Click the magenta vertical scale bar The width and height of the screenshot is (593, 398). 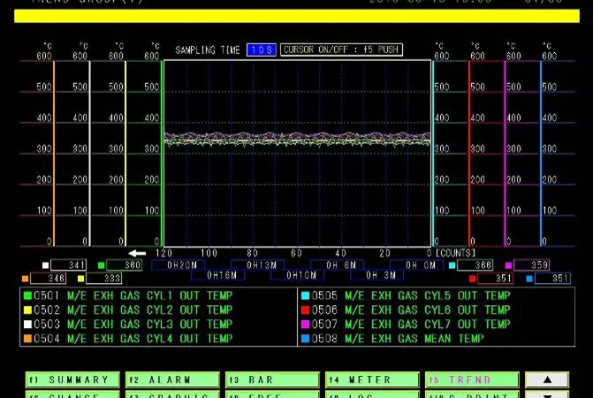pyautogui.click(x=505, y=154)
